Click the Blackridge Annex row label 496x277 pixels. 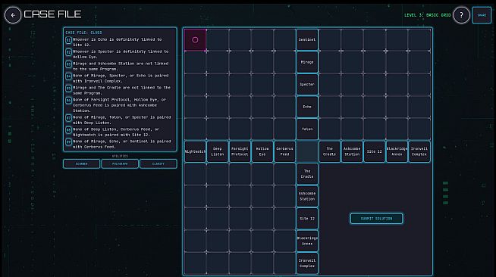307,241
